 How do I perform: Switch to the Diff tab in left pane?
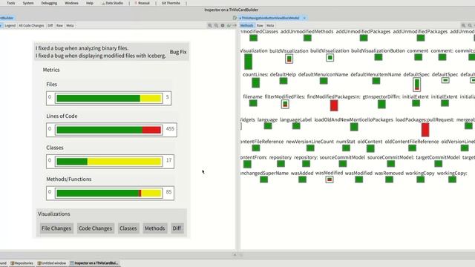tap(50, 26)
